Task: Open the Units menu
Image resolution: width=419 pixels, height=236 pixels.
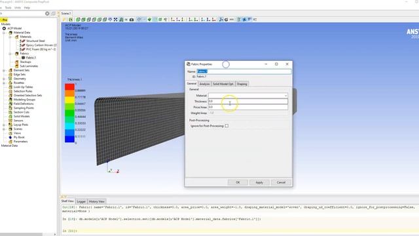Action: pyautogui.click(x=18, y=8)
